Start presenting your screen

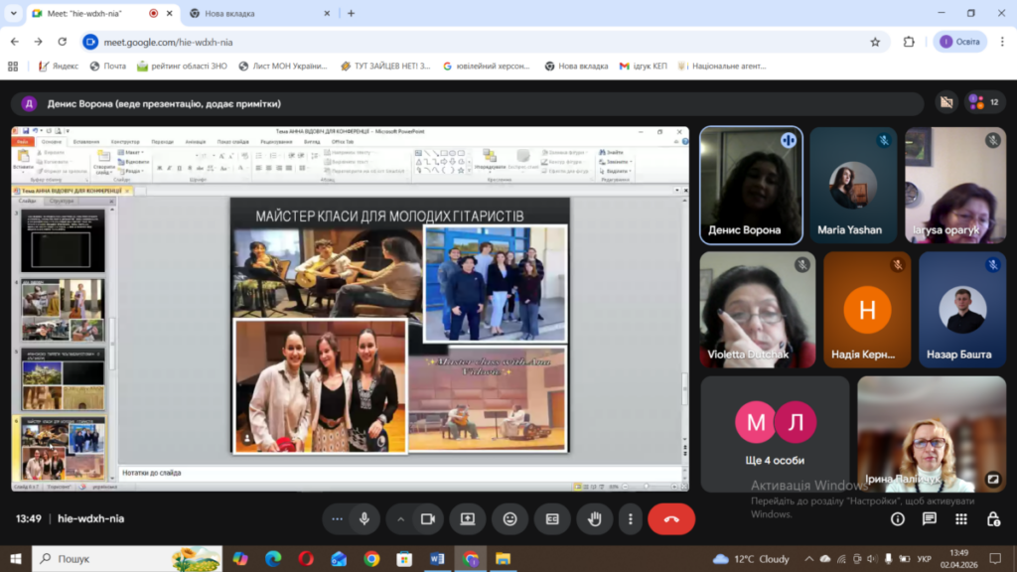click(x=467, y=518)
